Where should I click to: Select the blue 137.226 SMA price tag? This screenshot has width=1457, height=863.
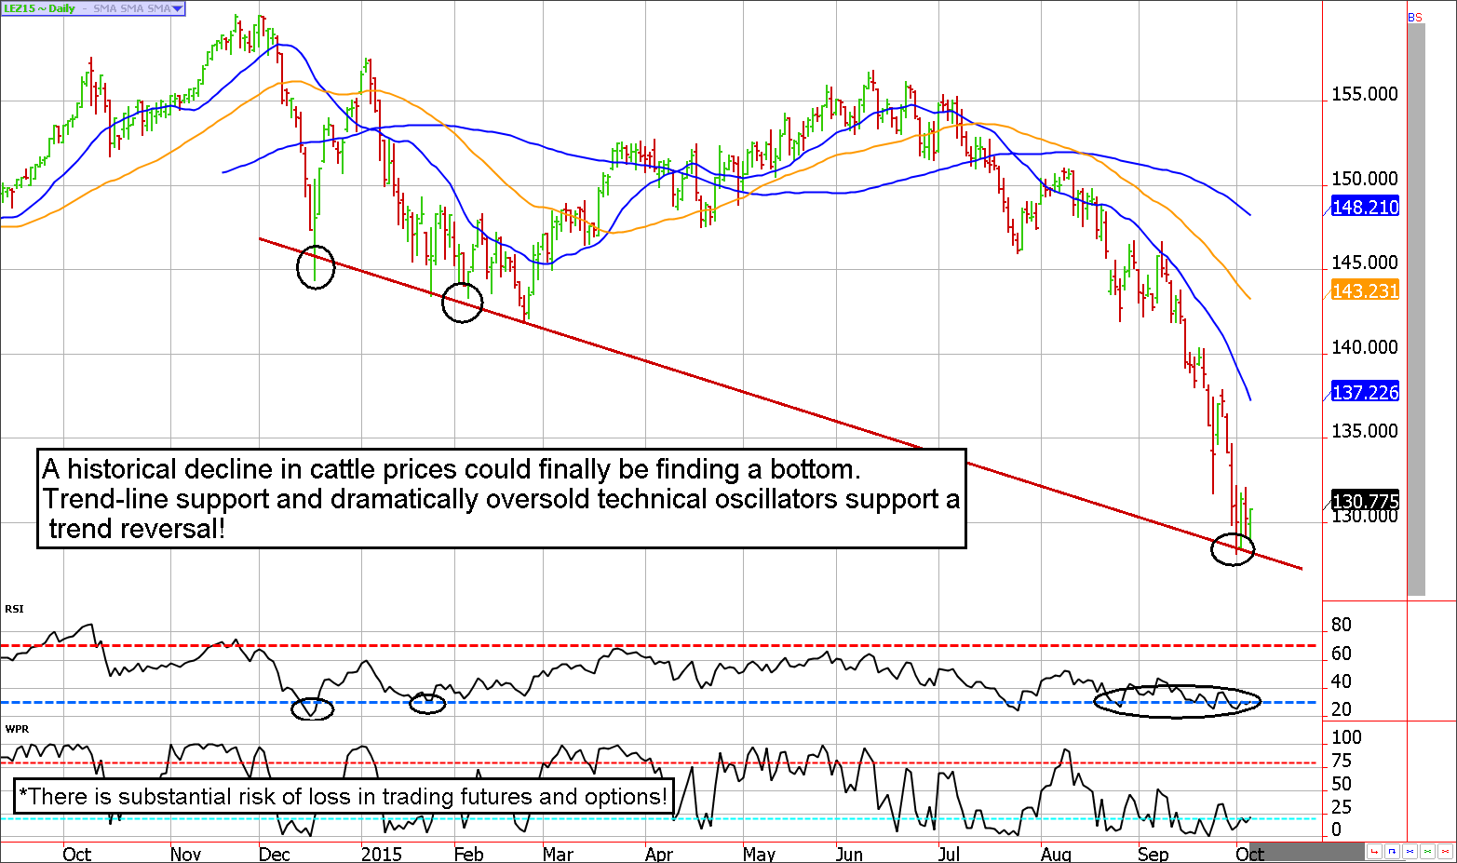pos(1365,392)
